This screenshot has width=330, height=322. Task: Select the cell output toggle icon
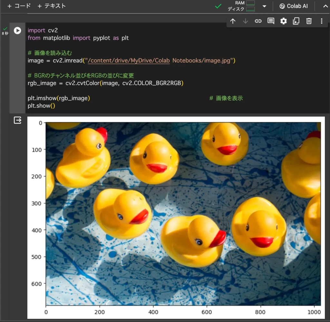click(x=17, y=120)
